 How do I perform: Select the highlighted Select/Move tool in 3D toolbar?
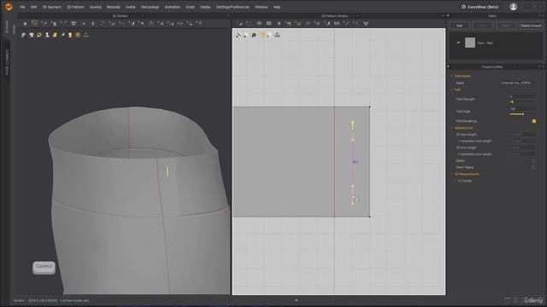(x=34, y=23)
